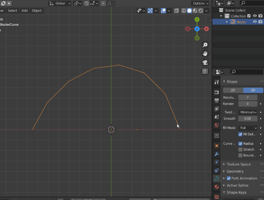Image resolution: width=264 pixels, height=200 pixels.
Task: Open the Fill Mode Full dropdown
Action: click(x=248, y=128)
